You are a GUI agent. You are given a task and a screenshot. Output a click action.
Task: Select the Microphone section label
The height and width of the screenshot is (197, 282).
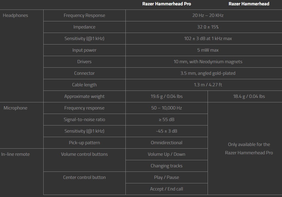15,108
